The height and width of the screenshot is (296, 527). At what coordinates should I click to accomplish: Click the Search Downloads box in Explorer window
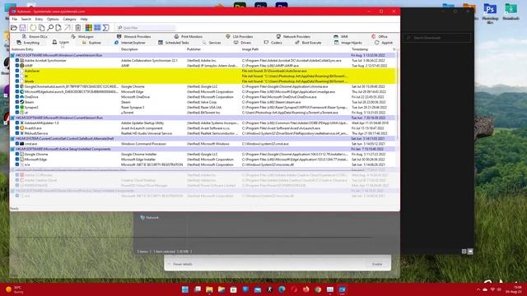[437, 38]
